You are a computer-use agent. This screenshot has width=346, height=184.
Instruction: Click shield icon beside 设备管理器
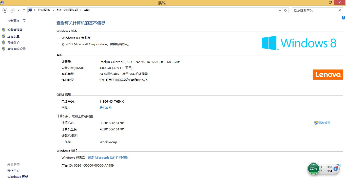[x=4, y=30]
